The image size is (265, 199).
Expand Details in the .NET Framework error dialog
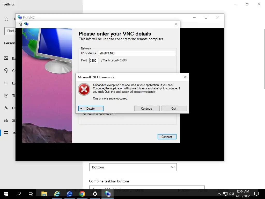(x=91, y=109)
